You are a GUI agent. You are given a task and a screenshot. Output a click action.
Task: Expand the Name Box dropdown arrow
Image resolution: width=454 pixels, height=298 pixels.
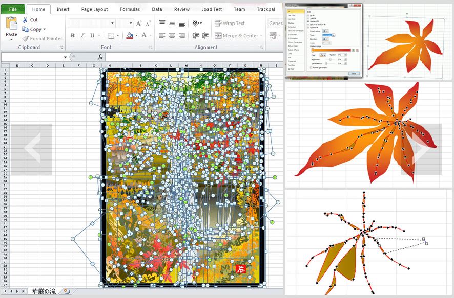click(x=65, y=57)
